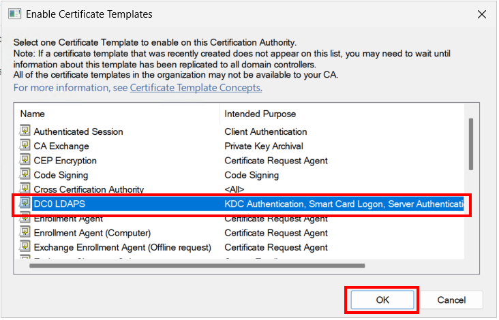This screenshot has width=499, height=320.
Task: Click the Exchange Enrollment Agent icon
Action: coord(25,247)
